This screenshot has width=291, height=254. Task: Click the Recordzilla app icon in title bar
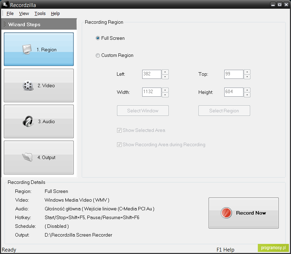pyautogui.click(x=5, y=5)
